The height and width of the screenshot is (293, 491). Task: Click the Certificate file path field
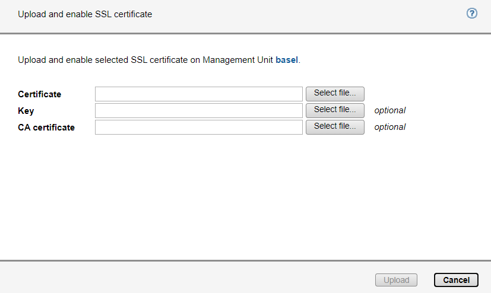pyautogui.click(x=199, y=94)
